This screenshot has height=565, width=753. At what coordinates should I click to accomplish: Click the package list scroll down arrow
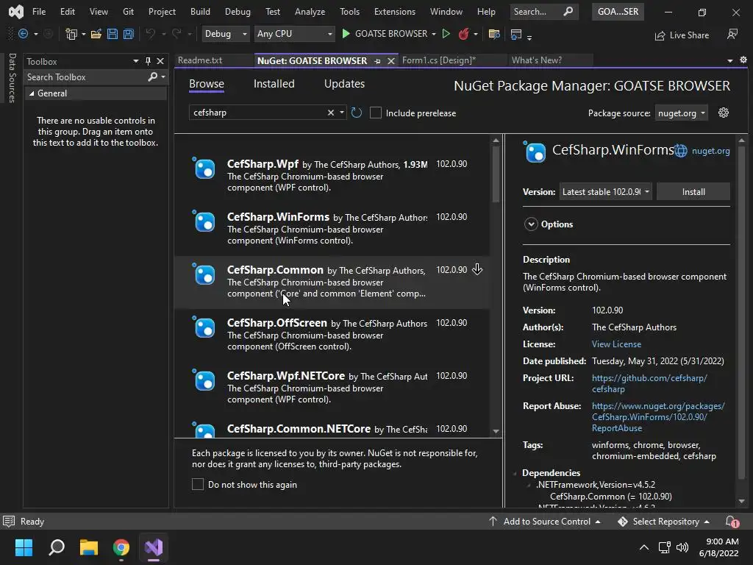pyautogui.click(x=496, y=431)
